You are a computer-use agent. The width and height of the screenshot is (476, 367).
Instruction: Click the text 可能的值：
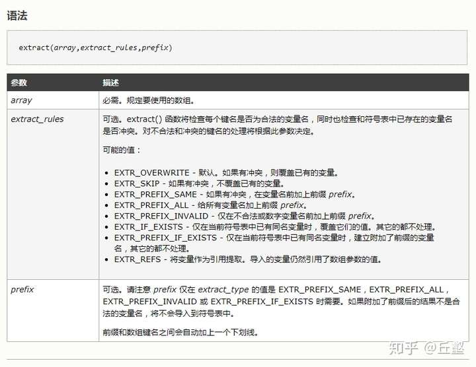coord(122,150)
